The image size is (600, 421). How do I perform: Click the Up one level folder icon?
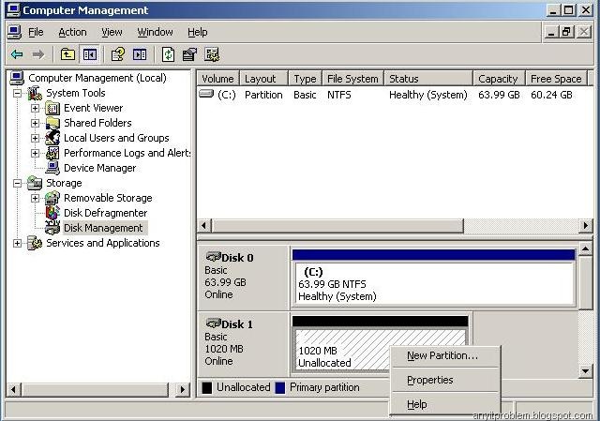click(x=67, y=54)
